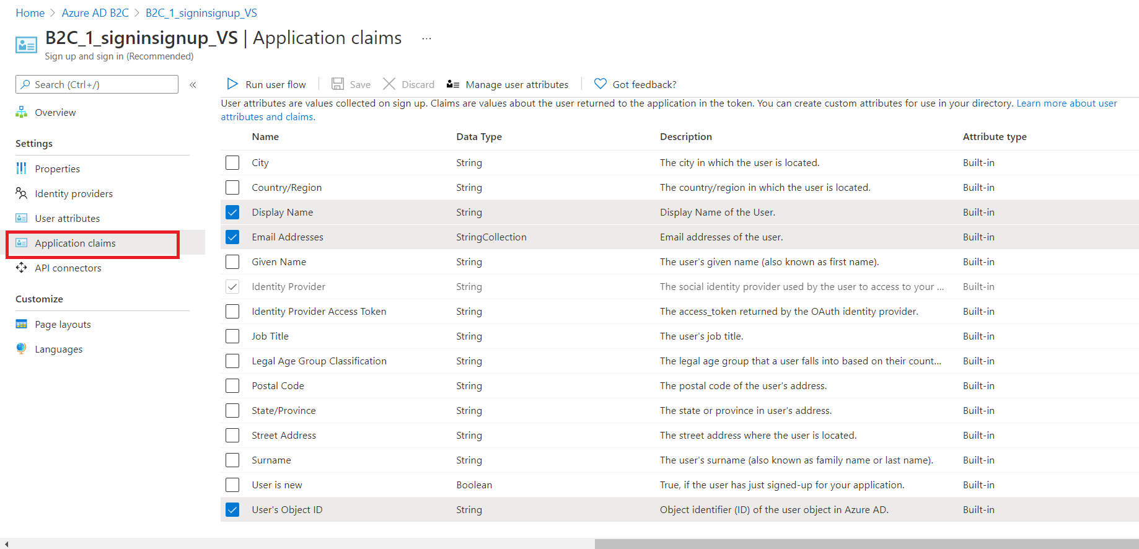The height and width of the screenshot is (549, 1139).
Task: Click the search magnifier icon
Action: click(25, 84)
